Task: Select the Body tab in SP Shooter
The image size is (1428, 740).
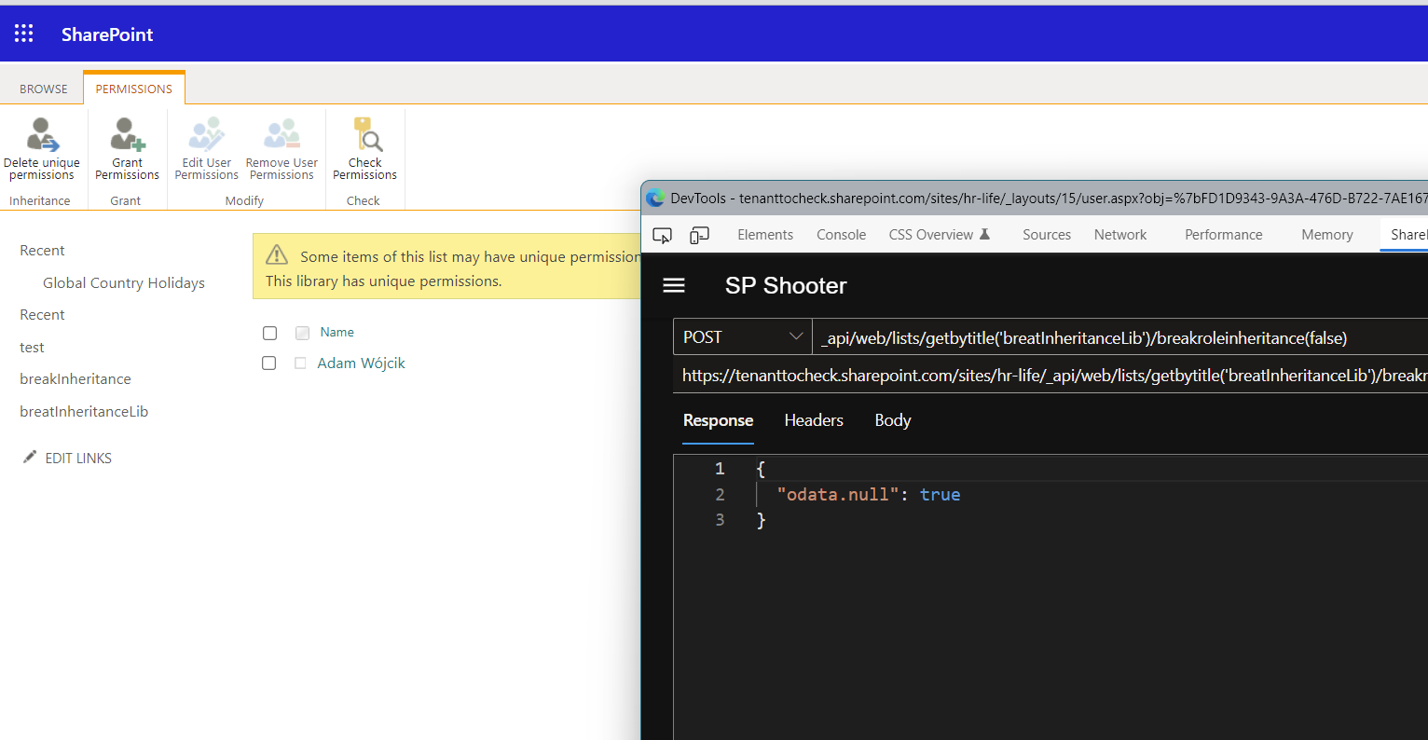Action: pyautogui.click(x=893, y=420)
